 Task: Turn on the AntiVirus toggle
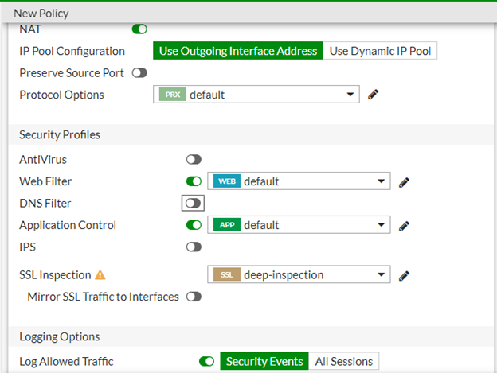[194, 160]
